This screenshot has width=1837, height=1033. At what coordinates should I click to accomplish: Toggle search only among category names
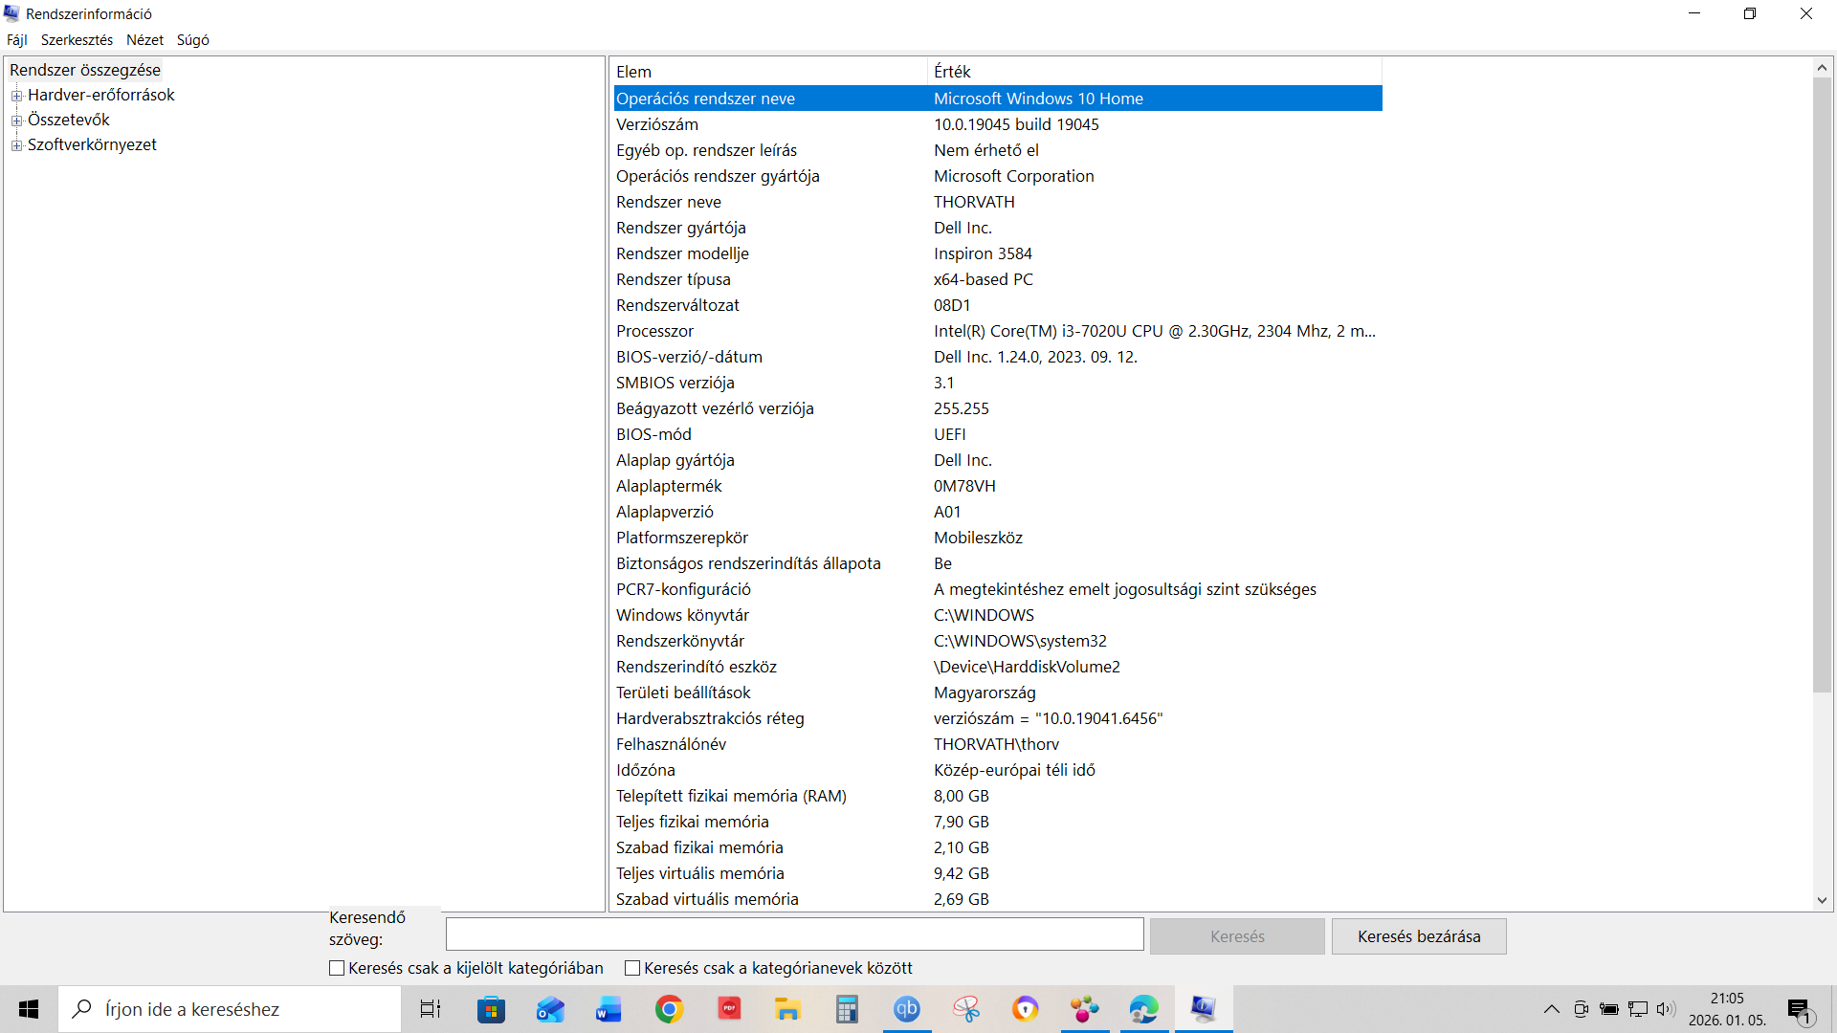(x=632, y=968)
